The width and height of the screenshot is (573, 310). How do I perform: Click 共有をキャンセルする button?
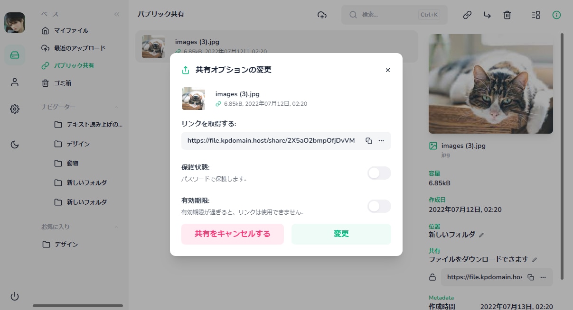coord(233,234)
